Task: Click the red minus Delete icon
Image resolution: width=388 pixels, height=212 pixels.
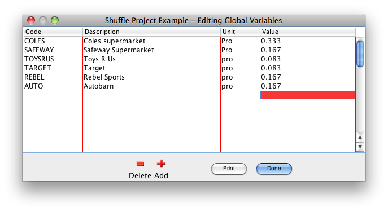Action: tap(140, 164)
